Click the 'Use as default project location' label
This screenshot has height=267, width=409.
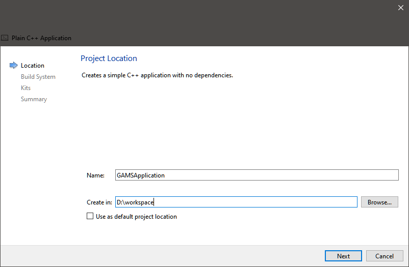click(136, 217)
